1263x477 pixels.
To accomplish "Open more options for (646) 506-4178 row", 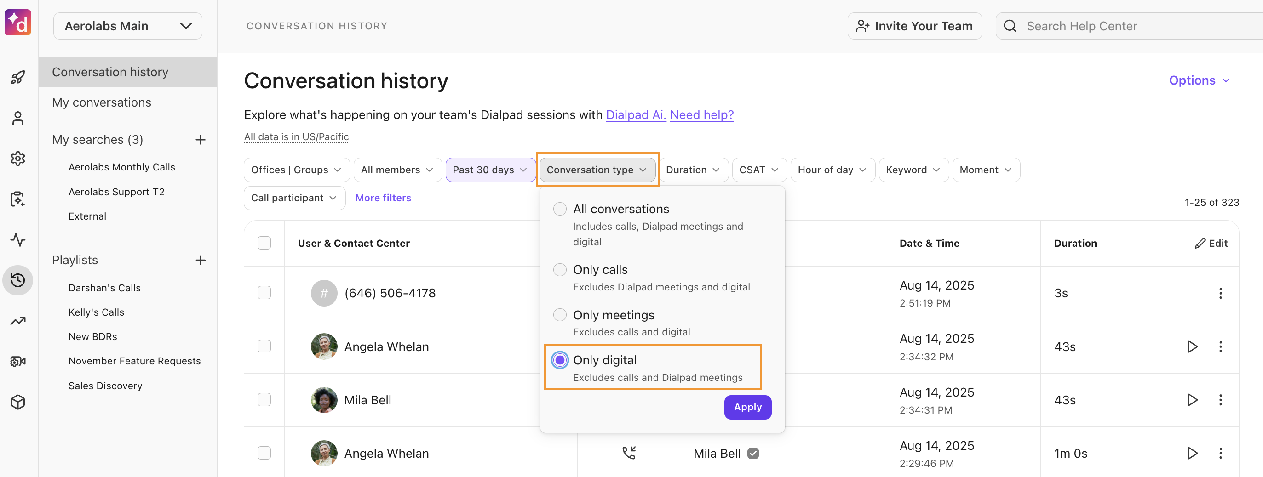I will click(x=1220, y=293).
